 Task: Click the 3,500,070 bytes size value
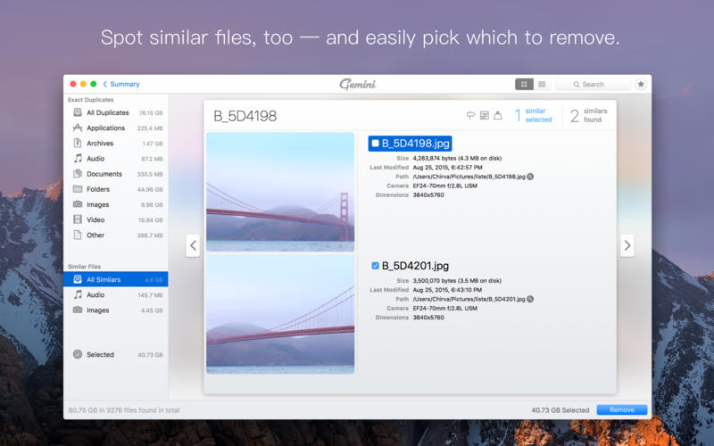457,281
